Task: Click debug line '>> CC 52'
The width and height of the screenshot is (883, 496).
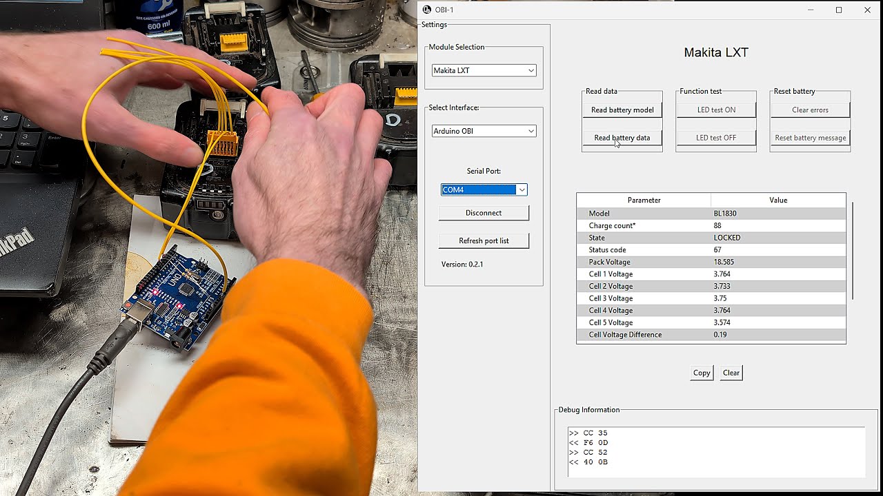Action: pyautogui.click(x=588, y=453)
